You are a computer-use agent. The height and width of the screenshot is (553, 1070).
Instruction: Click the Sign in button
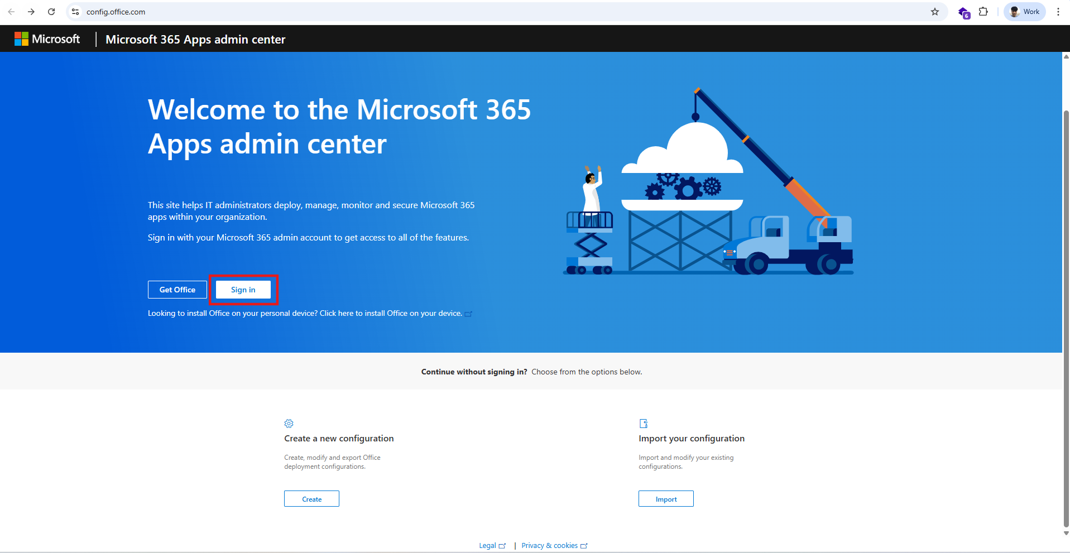[x=243, y=290]
